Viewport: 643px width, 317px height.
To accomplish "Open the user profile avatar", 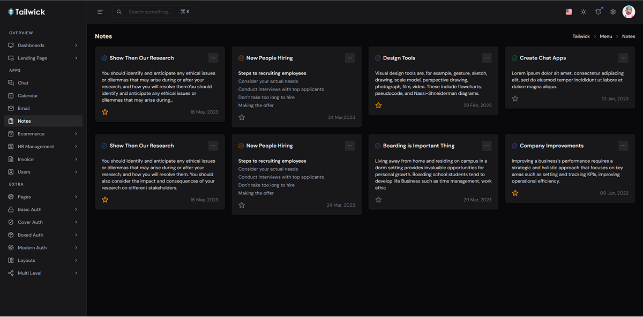I will click(x=629, y=12).
